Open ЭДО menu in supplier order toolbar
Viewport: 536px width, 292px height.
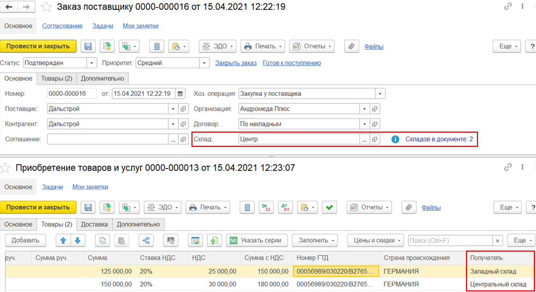[218, 46]
